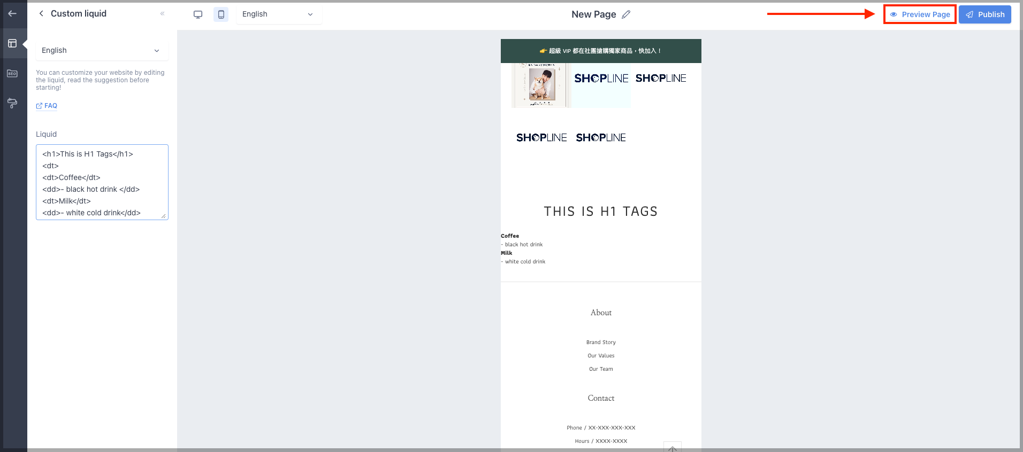Click the Milk term in preview
Viewport: 1023px width, 452px height.
(x=507, y=253)
